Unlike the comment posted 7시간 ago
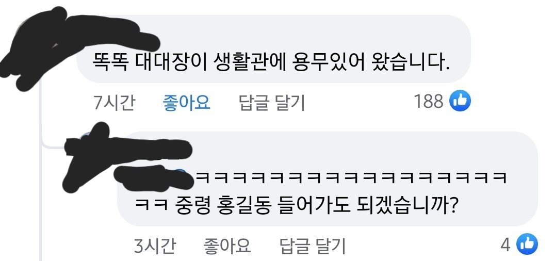The image size is (554, 261). (187, 103)
